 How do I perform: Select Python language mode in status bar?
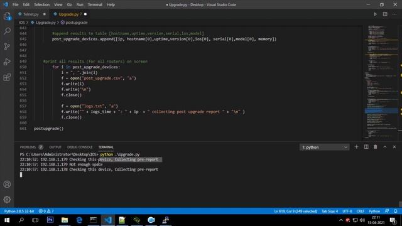(374, 211)
